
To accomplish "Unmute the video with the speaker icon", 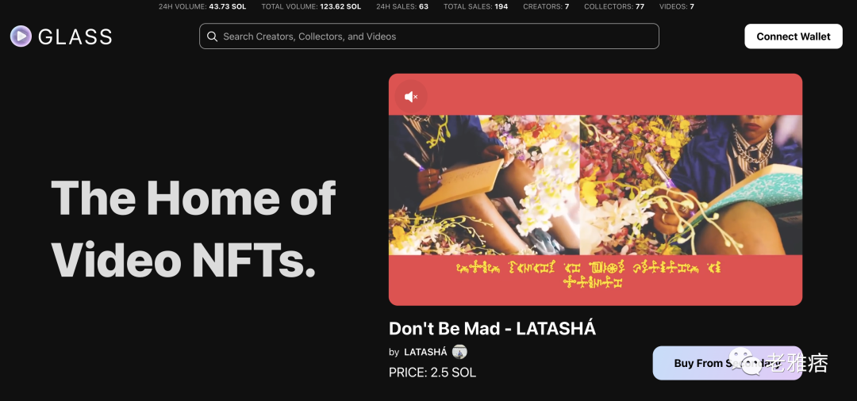I will coord(411,97).
